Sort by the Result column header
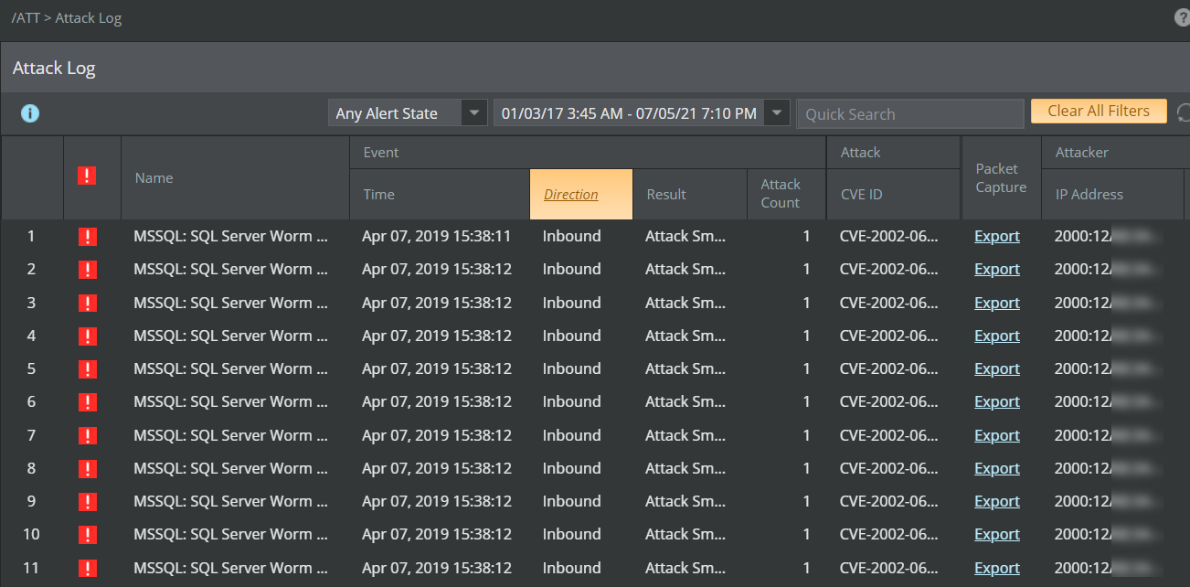Image resolution: width=1190 pixels, height=587 pixels. pos(690,194)
